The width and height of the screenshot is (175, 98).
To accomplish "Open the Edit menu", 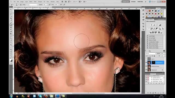I will pyautogui.click(x=18, y=2).
